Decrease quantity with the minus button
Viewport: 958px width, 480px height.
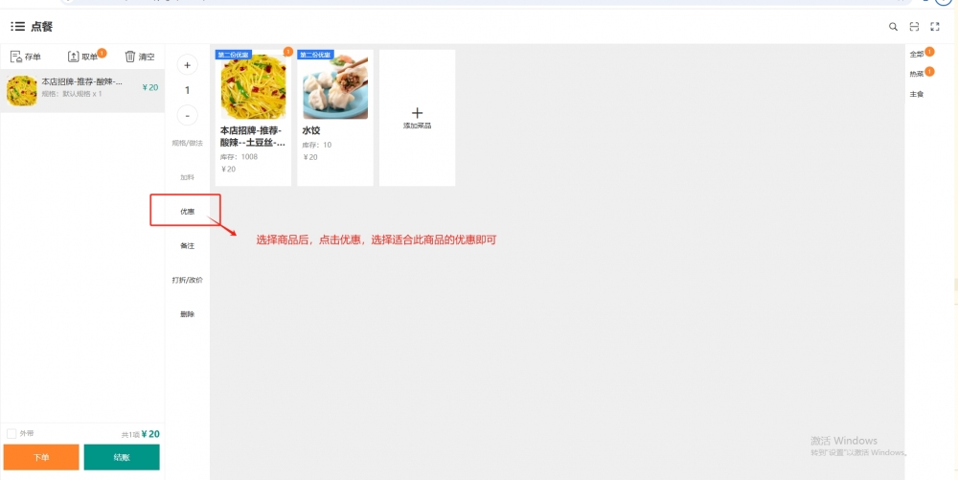pos(187,115)
